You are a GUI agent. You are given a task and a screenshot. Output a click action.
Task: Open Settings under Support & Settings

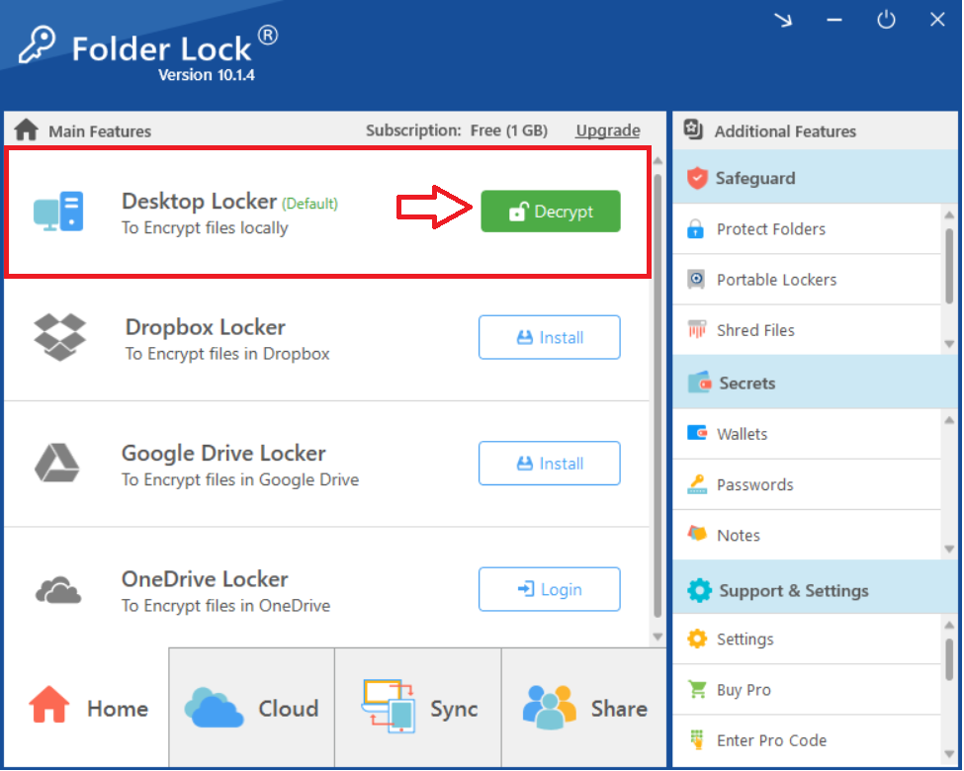click(x=807, y=639)
